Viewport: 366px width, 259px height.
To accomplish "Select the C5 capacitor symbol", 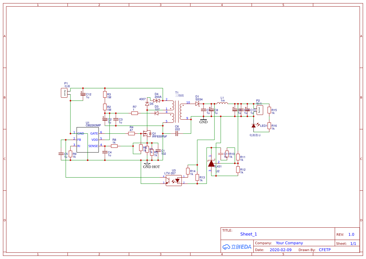I will point(61,154).
